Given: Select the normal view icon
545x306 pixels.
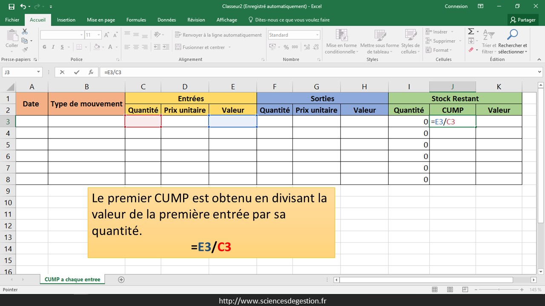Looking at the screenshot, I should [x=435, y=289].
